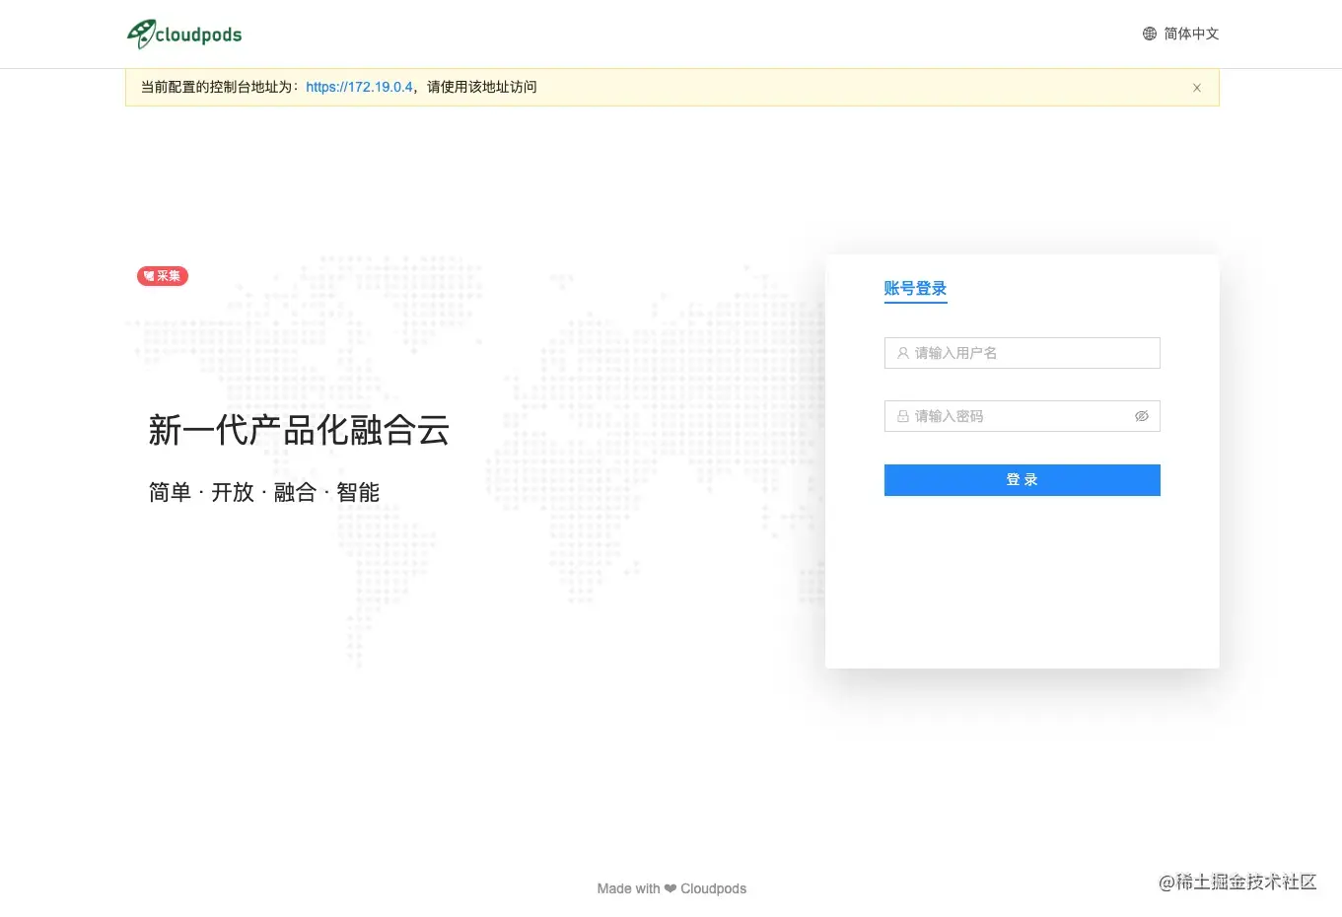Click the Made with Cloudpods footer text
Image resolution: width=1342 pixels, height=917 pixels.
(671, 888)
